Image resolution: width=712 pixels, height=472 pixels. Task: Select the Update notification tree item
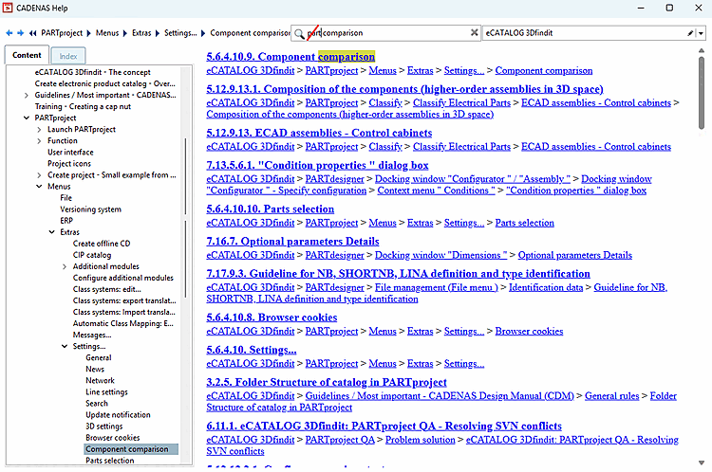118,415
